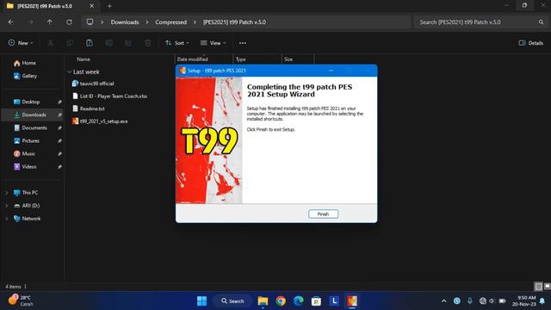The width and height of the screenshot is (551, 310).
Task: Open the See more ellipsis menu
Action: (x=243, y=43)
